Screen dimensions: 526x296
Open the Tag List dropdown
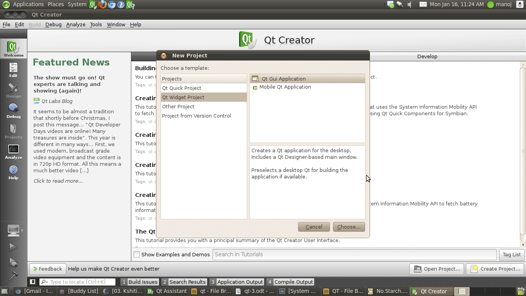click(x=512, y=254)
